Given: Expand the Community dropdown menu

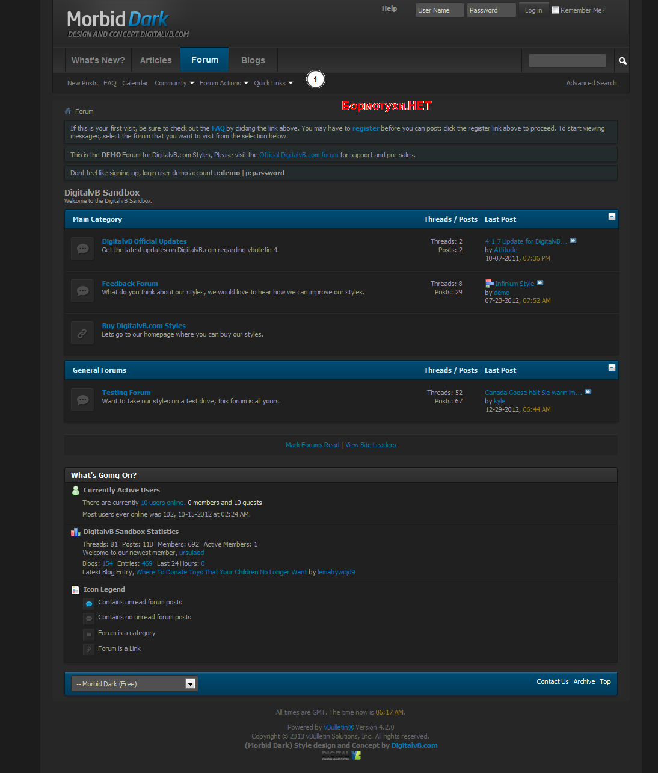Looking at the screenshot, I should coord(174,83).
